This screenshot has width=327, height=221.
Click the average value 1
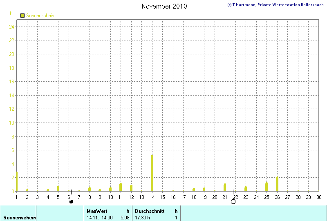(x=176, y=218)
